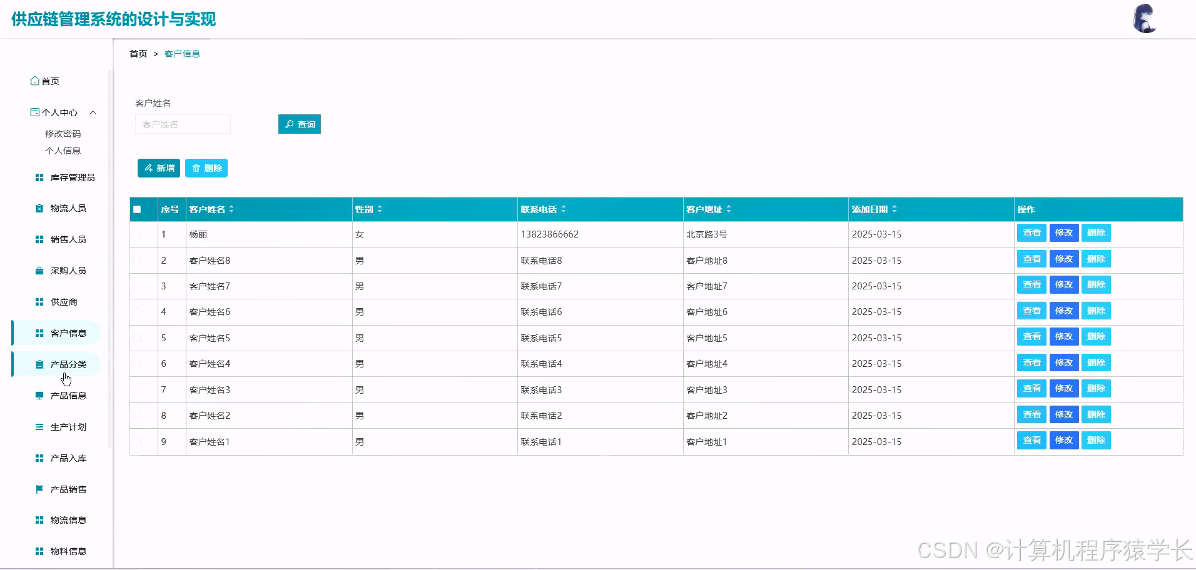Click address cell 北京路3号
The image size is (1196, 570).
pos(707,234)
